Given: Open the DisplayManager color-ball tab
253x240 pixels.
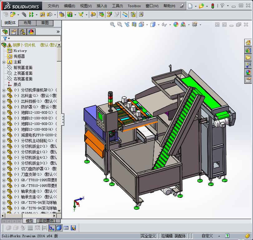Looking at the screenshot, I should coord(31,32).
